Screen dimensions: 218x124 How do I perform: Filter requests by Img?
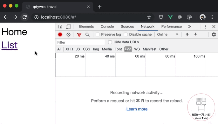point(96,49)
